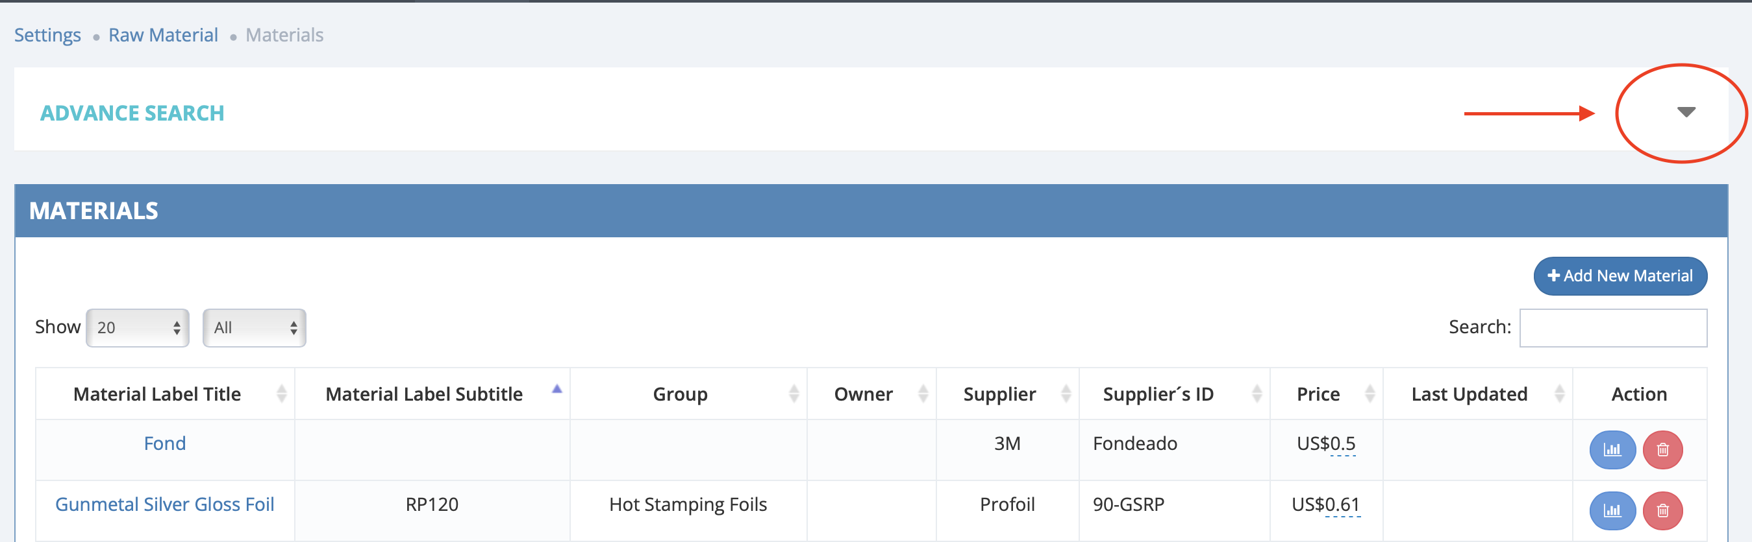Sort by Owner column arrows
The width and height of the screenshot is (1752, 542).
923,394
